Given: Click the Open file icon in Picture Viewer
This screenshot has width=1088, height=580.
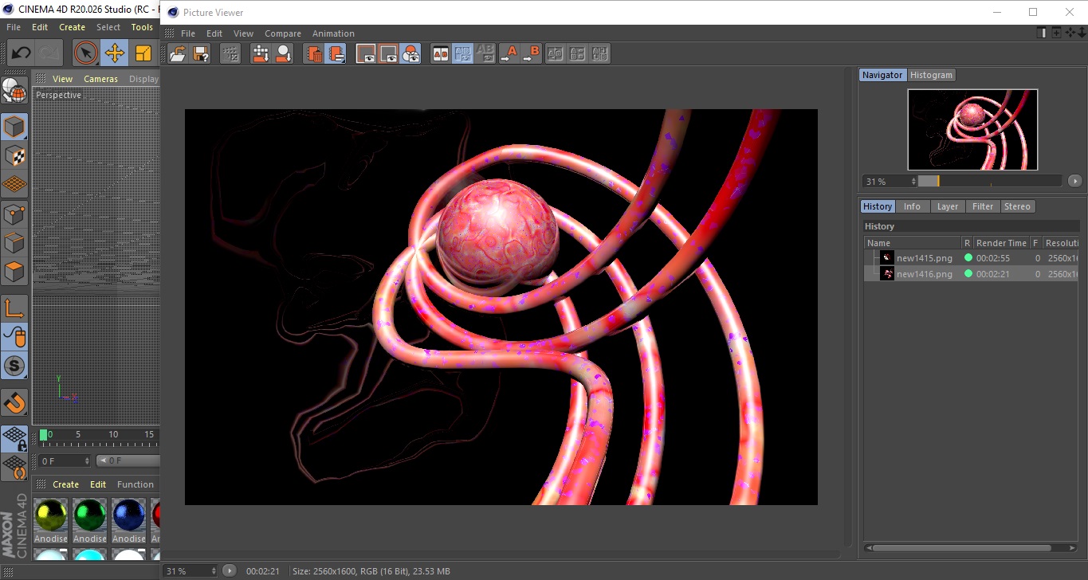Looking at the screenshot, I should pyautogui.click(x=179, y=53).
